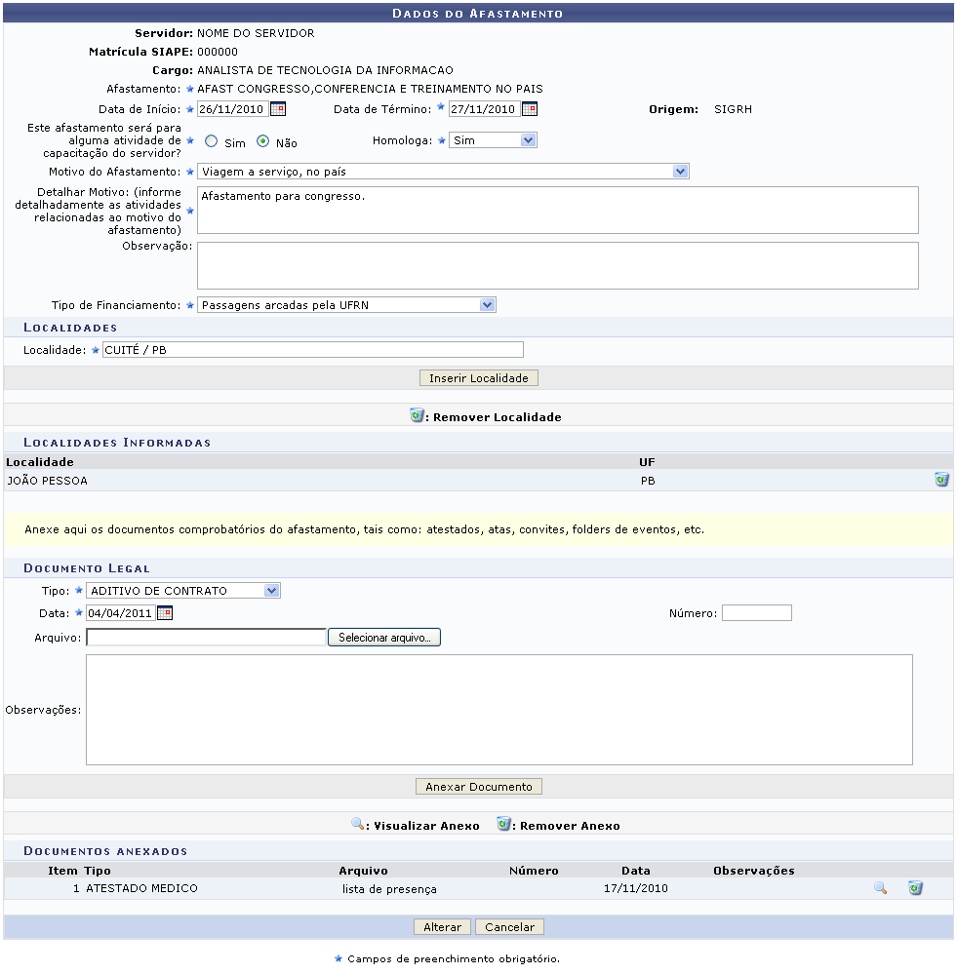Open calendar for Documento Legal Data field
957x974 pixels.
[164, 613]
